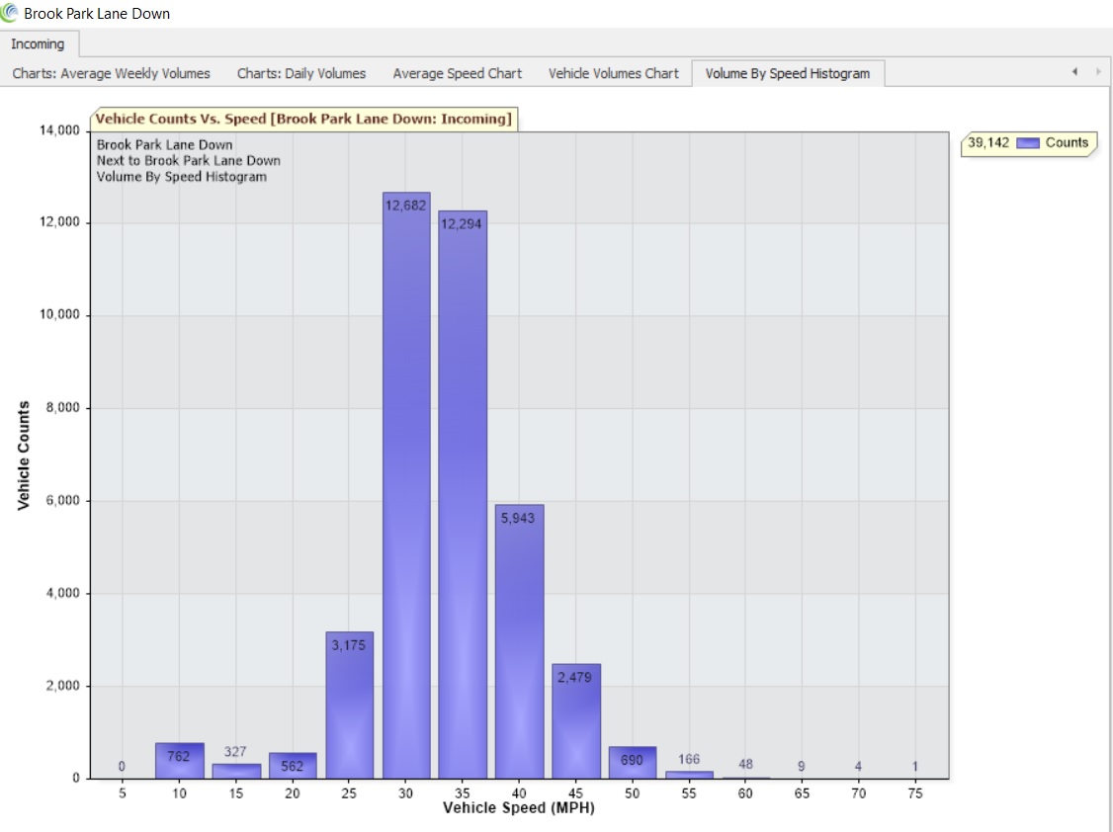This screenshot has height=832, width=1113.
Task: Click the 39,142 total in legend
Action: coord(988,142)
